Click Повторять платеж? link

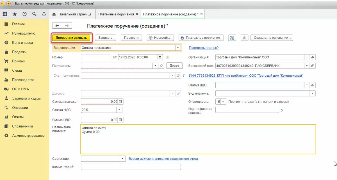pyautogui.click(x=204, y=48)
